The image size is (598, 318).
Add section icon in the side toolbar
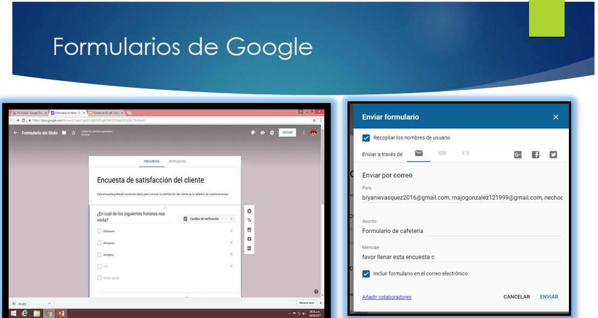pos(249,248)
